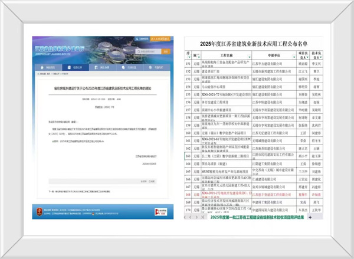Screen dimensions: 354x259
Task: Click in the website search input field
Action: coord(150,52)
